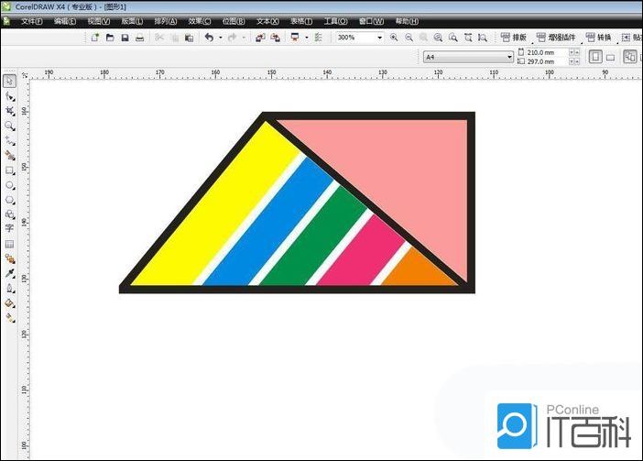Paste from clipboard icon
Screen dimensions: 643x461
pos(189,38)
